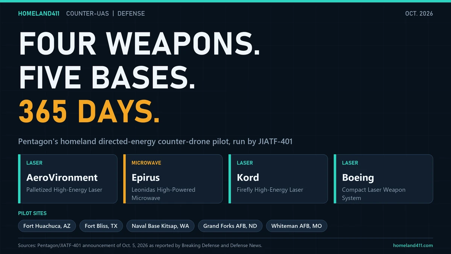Image resolution: width=451 pixels, height=254 pixels.
Task: Click the LASER tag above AeroVironment
Action: (x=34, y=163)
